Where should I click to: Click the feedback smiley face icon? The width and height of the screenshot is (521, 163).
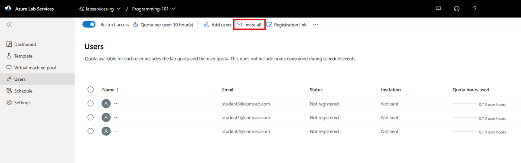point(456,9)
